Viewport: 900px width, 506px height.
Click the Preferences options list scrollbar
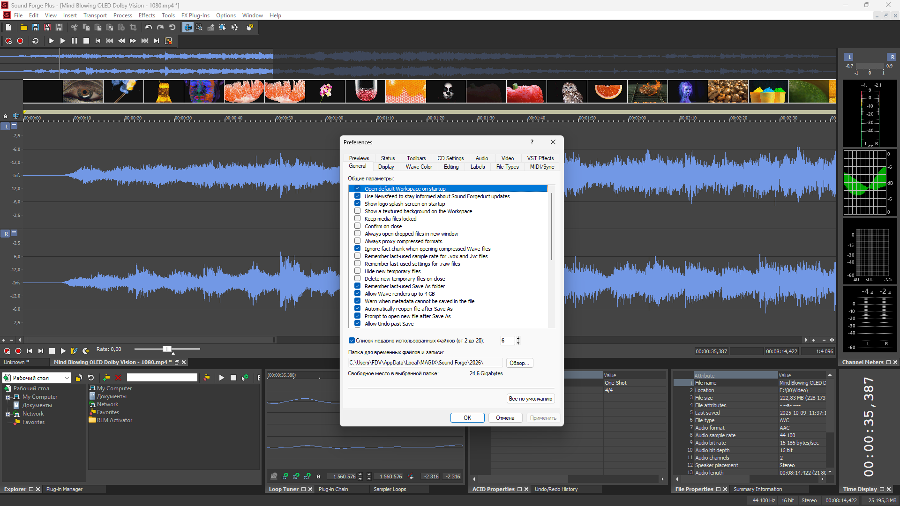pos(552,226)
